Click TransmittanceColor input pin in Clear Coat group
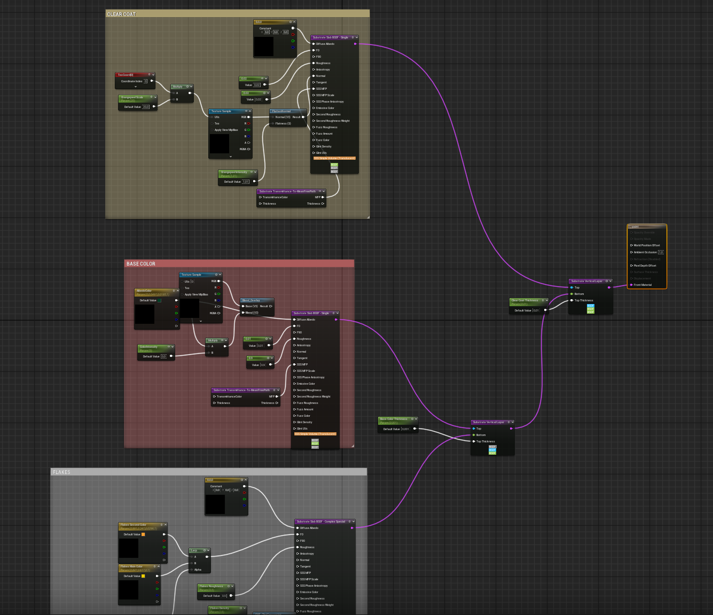The width and height of the screenshot is (713, 615). [x=260, y=197]
